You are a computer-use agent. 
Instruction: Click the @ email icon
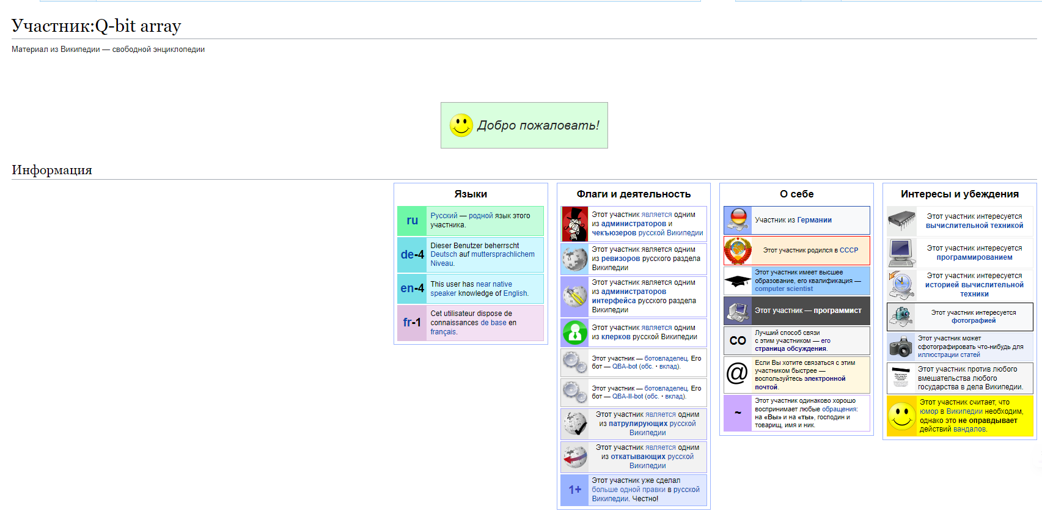738,373
